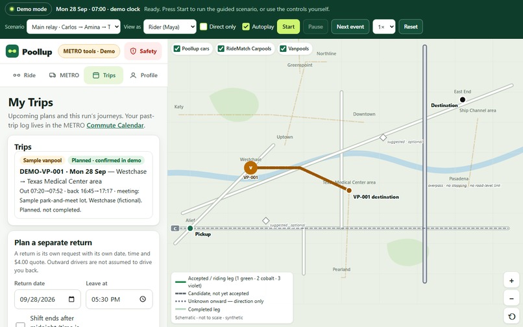Uncheck the RideMatch Carpools layer

click(221, 49)
